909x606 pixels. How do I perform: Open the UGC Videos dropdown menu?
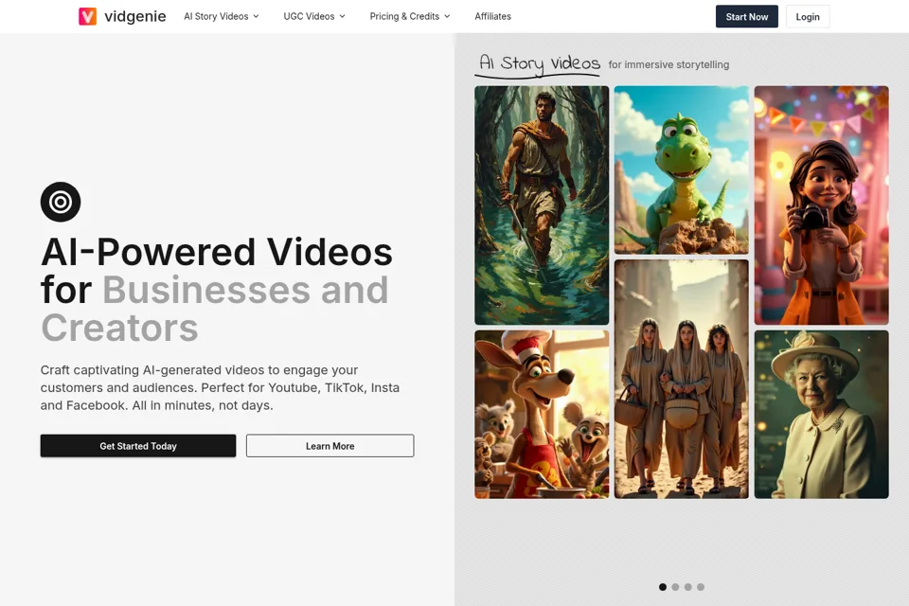[314, 16]
